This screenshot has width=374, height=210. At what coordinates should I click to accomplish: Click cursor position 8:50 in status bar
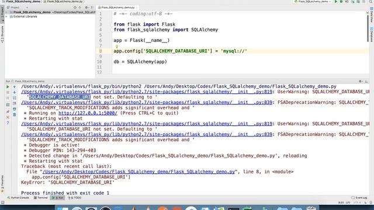[341, 202]
